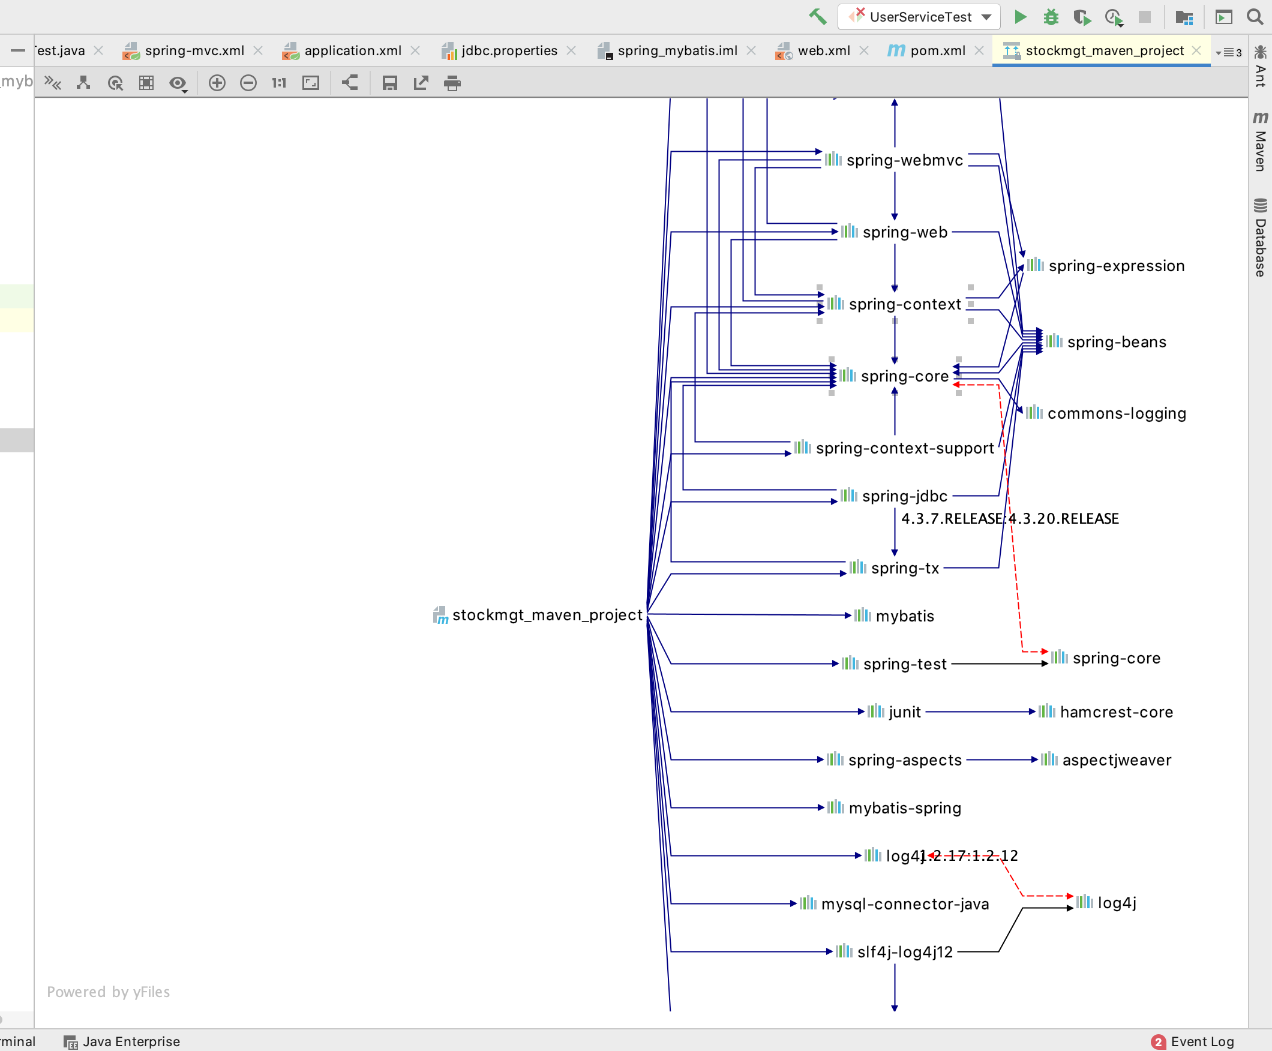Click the find element magnifier-cursor icon
The height and width of the screenshot is (1051, 1272).
click(x=115, y=83)
